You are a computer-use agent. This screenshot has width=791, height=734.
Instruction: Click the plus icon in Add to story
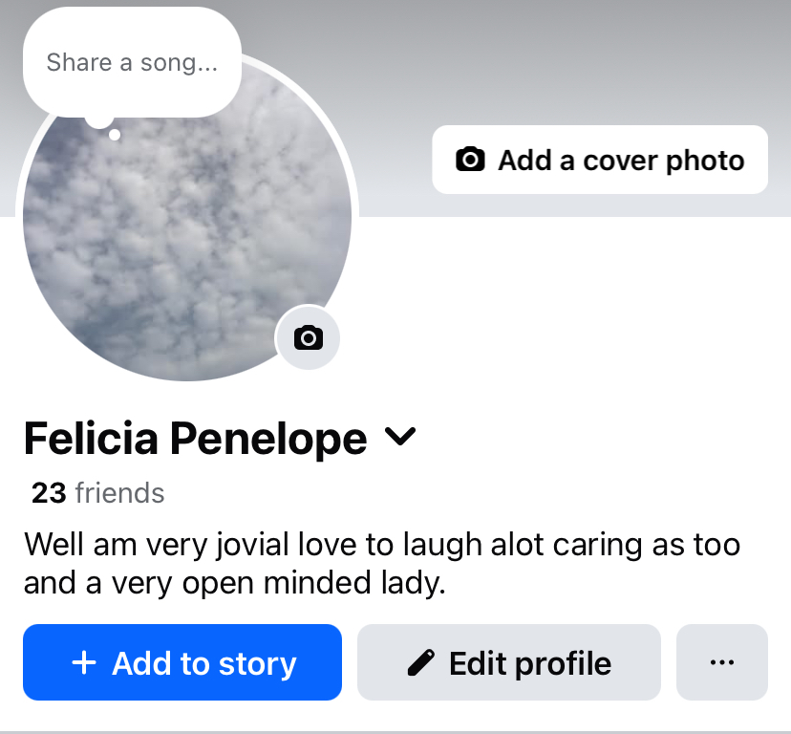point(84,662)
